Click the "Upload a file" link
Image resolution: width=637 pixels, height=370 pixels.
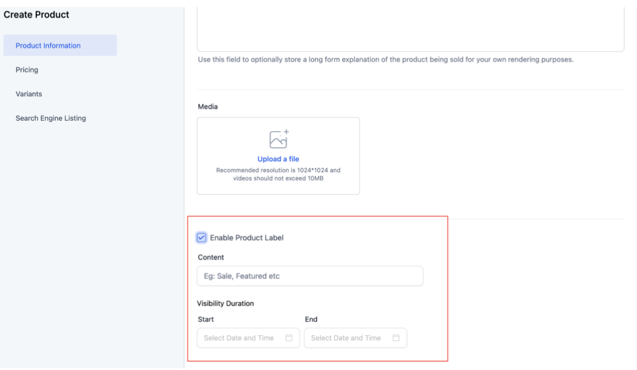pyautogui.click(x=278, y=159)
